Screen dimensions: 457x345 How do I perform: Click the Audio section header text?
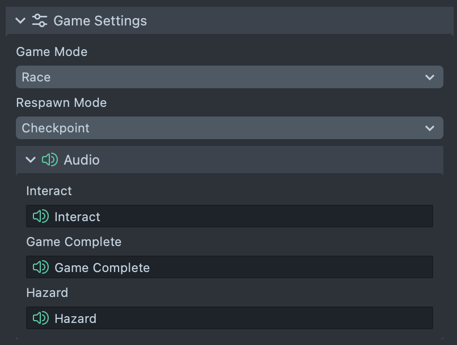click(x=82, y=159)
